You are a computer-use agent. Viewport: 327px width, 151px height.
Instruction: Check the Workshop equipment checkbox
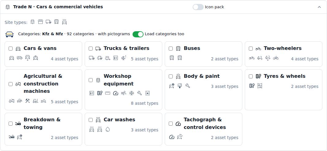91,80
